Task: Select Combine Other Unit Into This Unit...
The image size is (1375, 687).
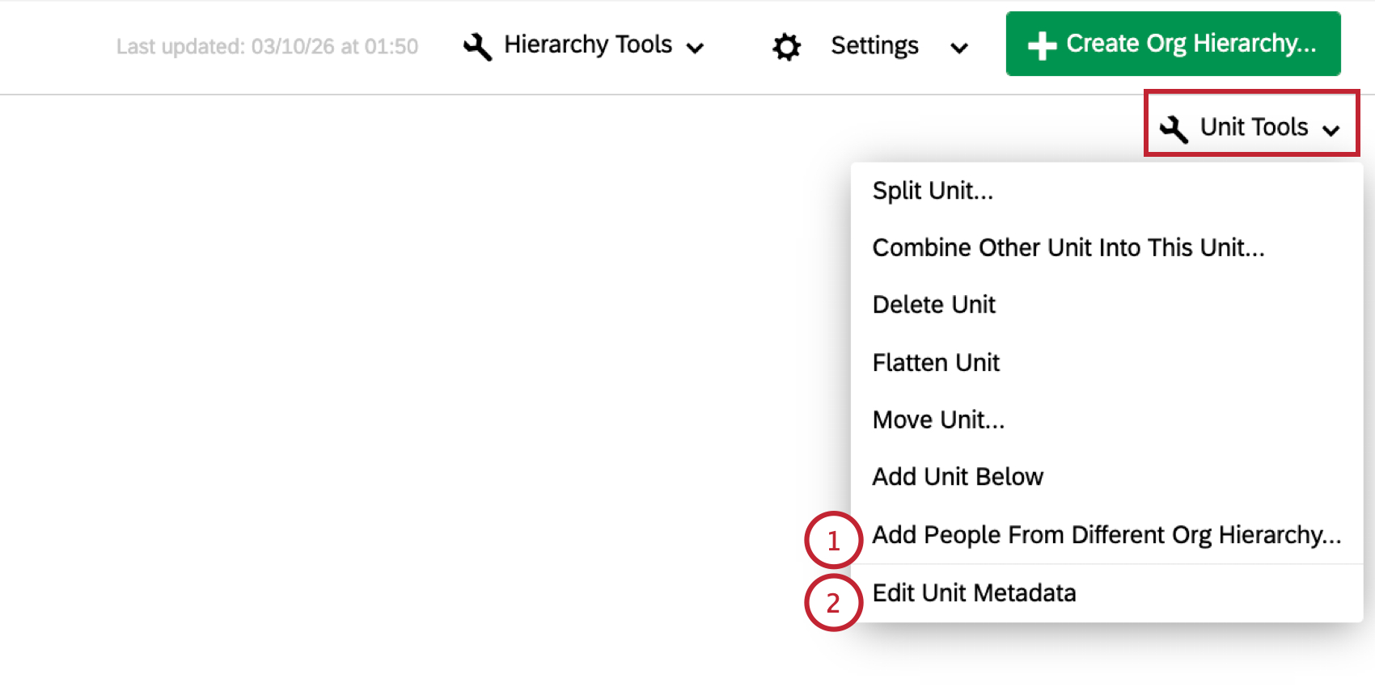Action: click(1106, 247)
